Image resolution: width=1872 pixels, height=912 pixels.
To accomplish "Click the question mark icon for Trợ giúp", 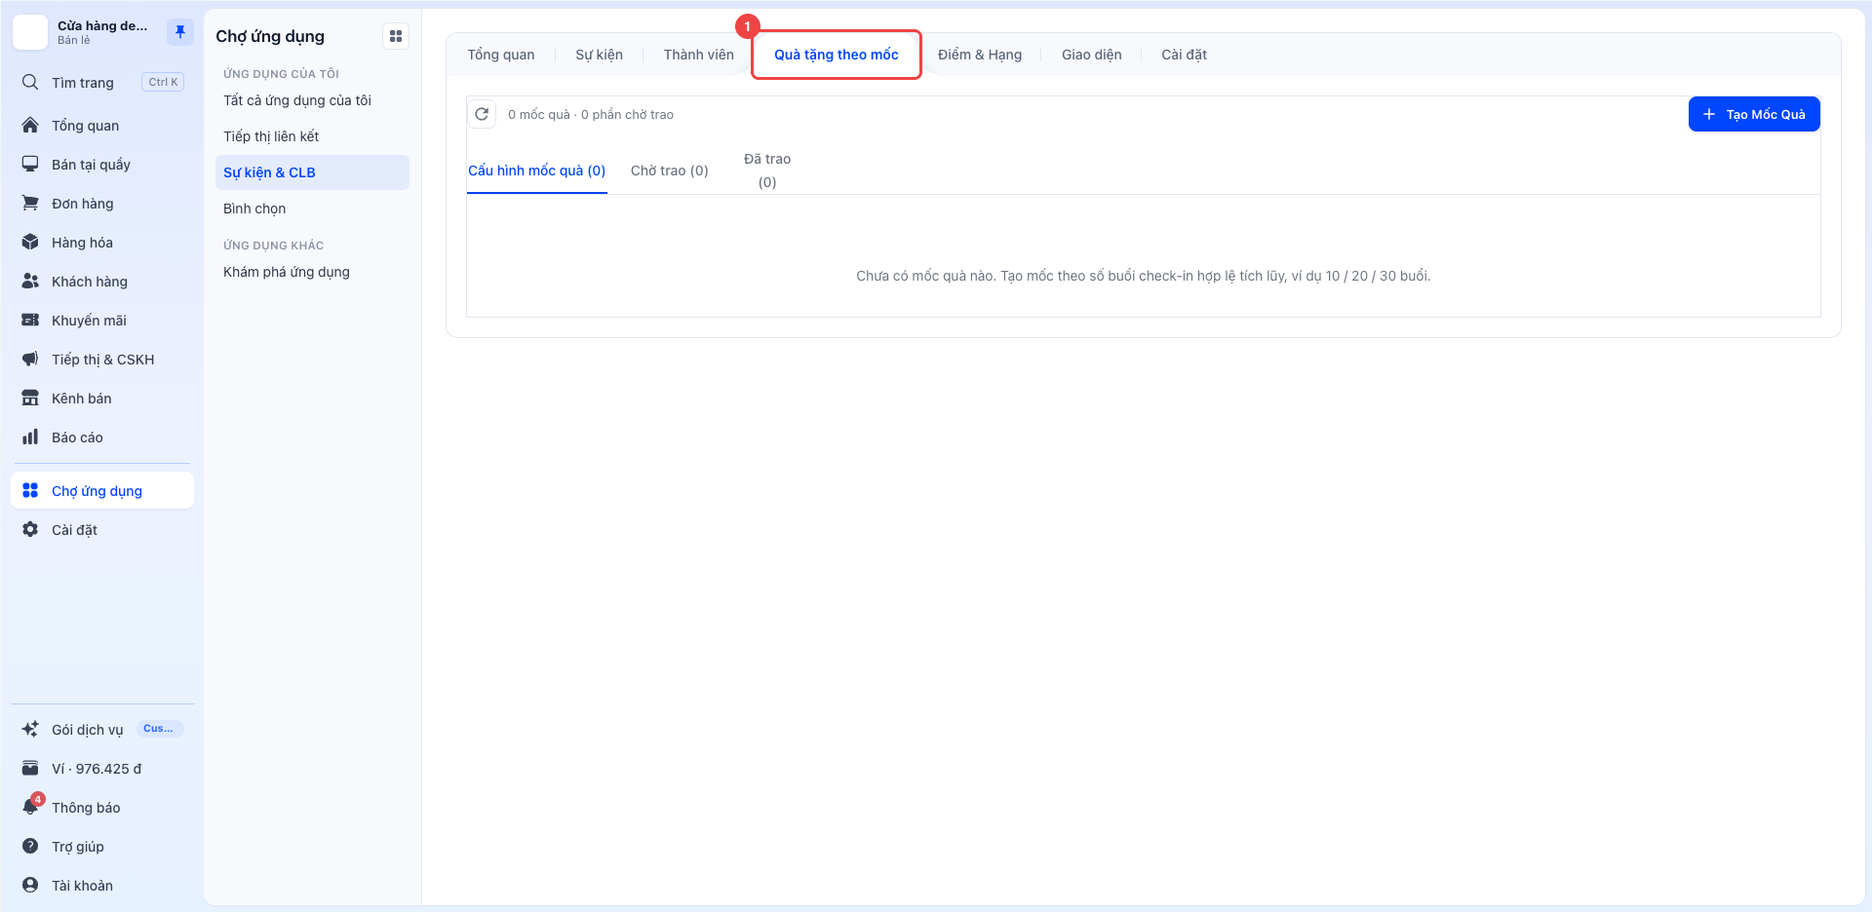I will pyautogui.click(x=30, y=846).
